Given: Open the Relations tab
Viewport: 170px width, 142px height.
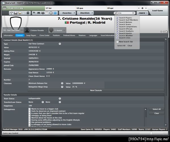Looking at the screenshot, I should pyautogui.click(x=82, y=35).
